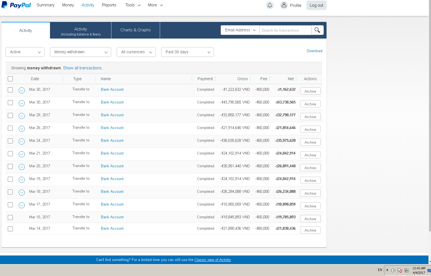Select the Mar 14, 2017 transaction checkbox
The image size is (431, 276).
click(10, 229)
